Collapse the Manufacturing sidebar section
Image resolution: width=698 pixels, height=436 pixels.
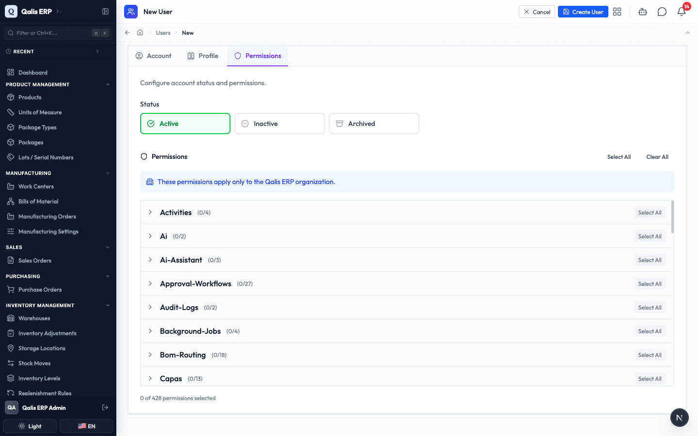click(x=108, y=173)
